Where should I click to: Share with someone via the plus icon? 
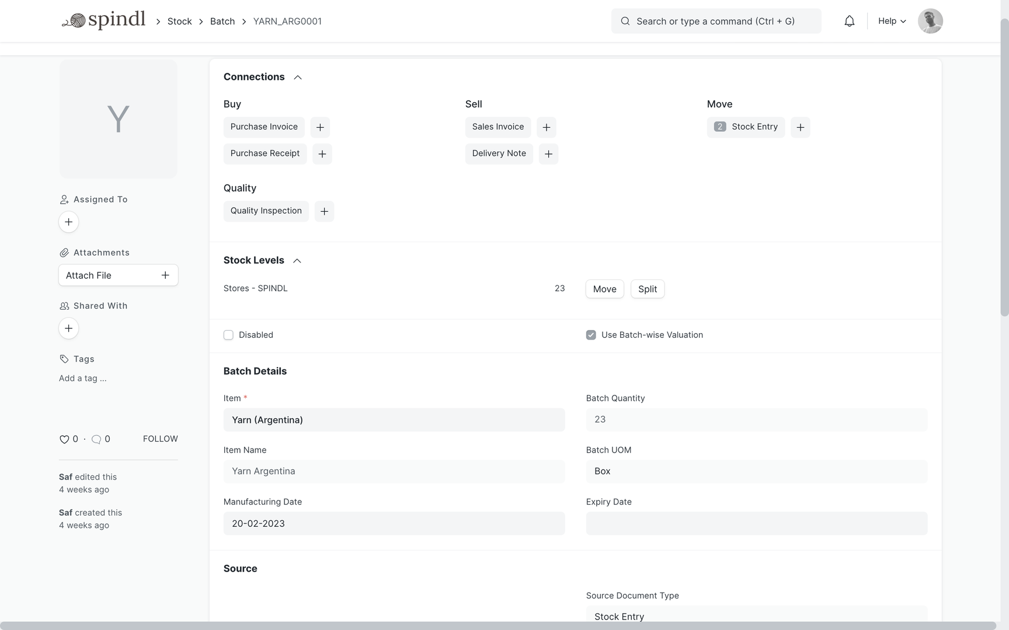tap(68, 328)
